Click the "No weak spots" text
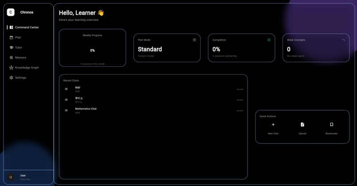This screenshot has height=186, width=357. pos(295,56)
